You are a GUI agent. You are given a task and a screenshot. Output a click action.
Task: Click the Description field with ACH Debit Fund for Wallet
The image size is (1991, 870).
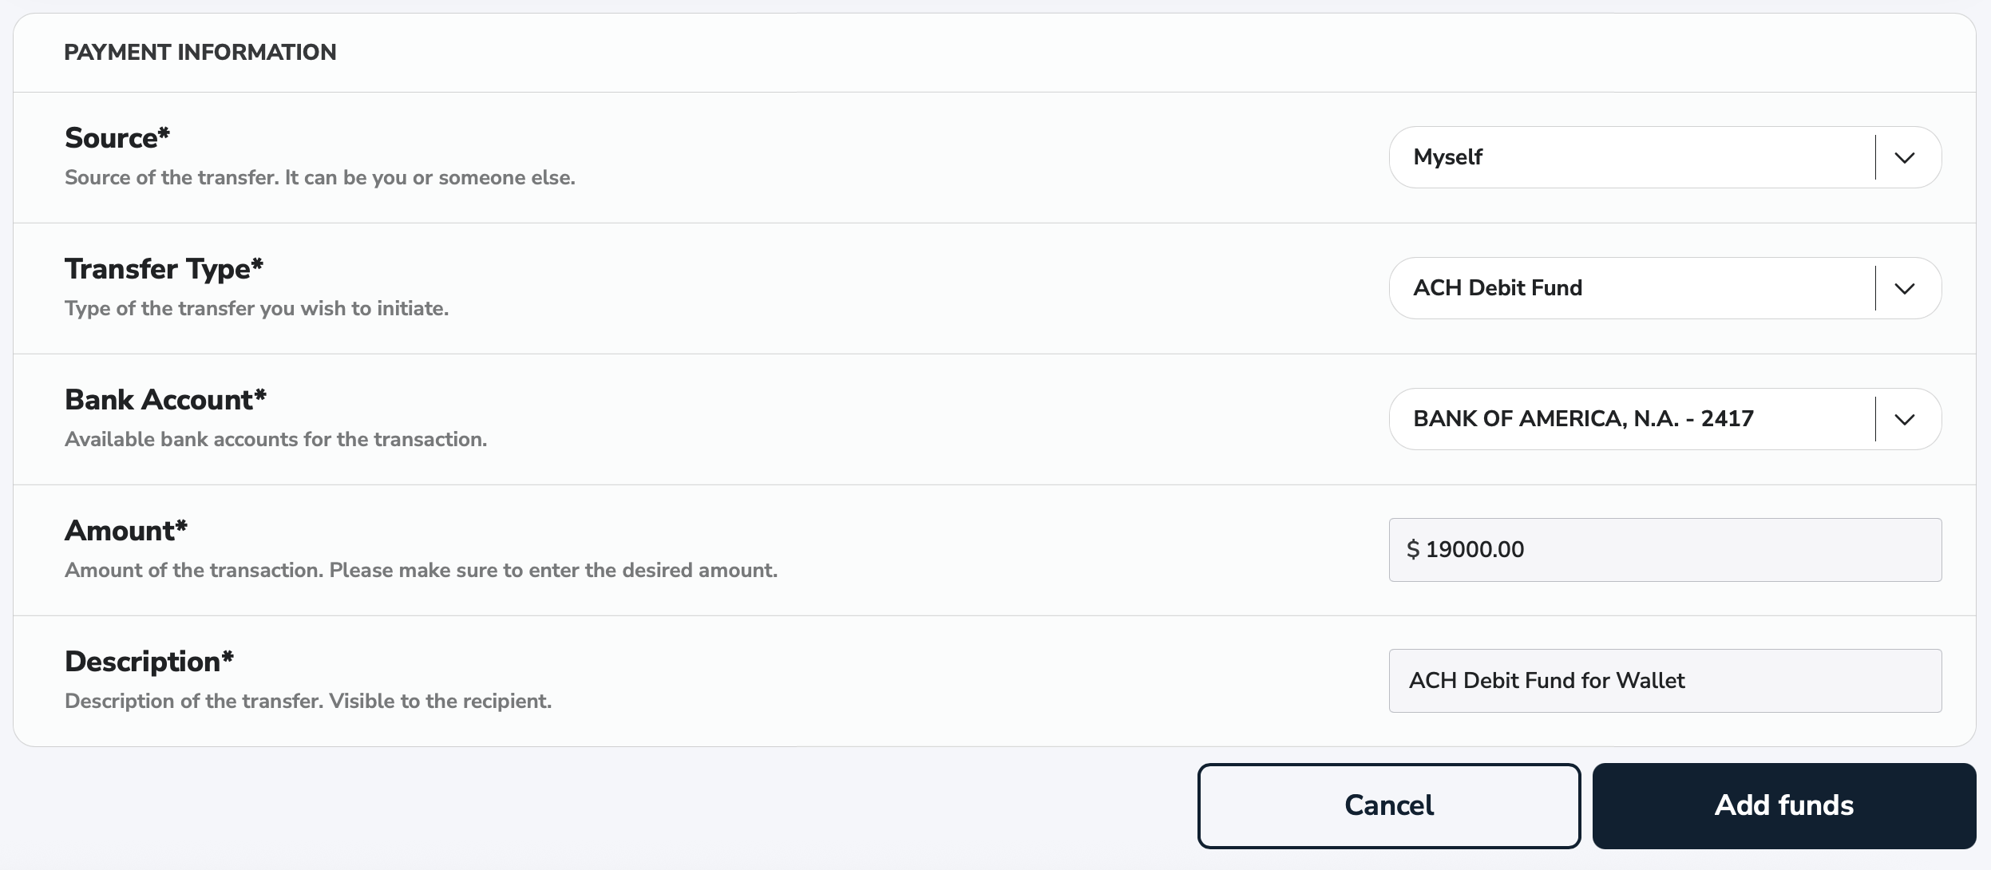click(x=1664, y=681)
